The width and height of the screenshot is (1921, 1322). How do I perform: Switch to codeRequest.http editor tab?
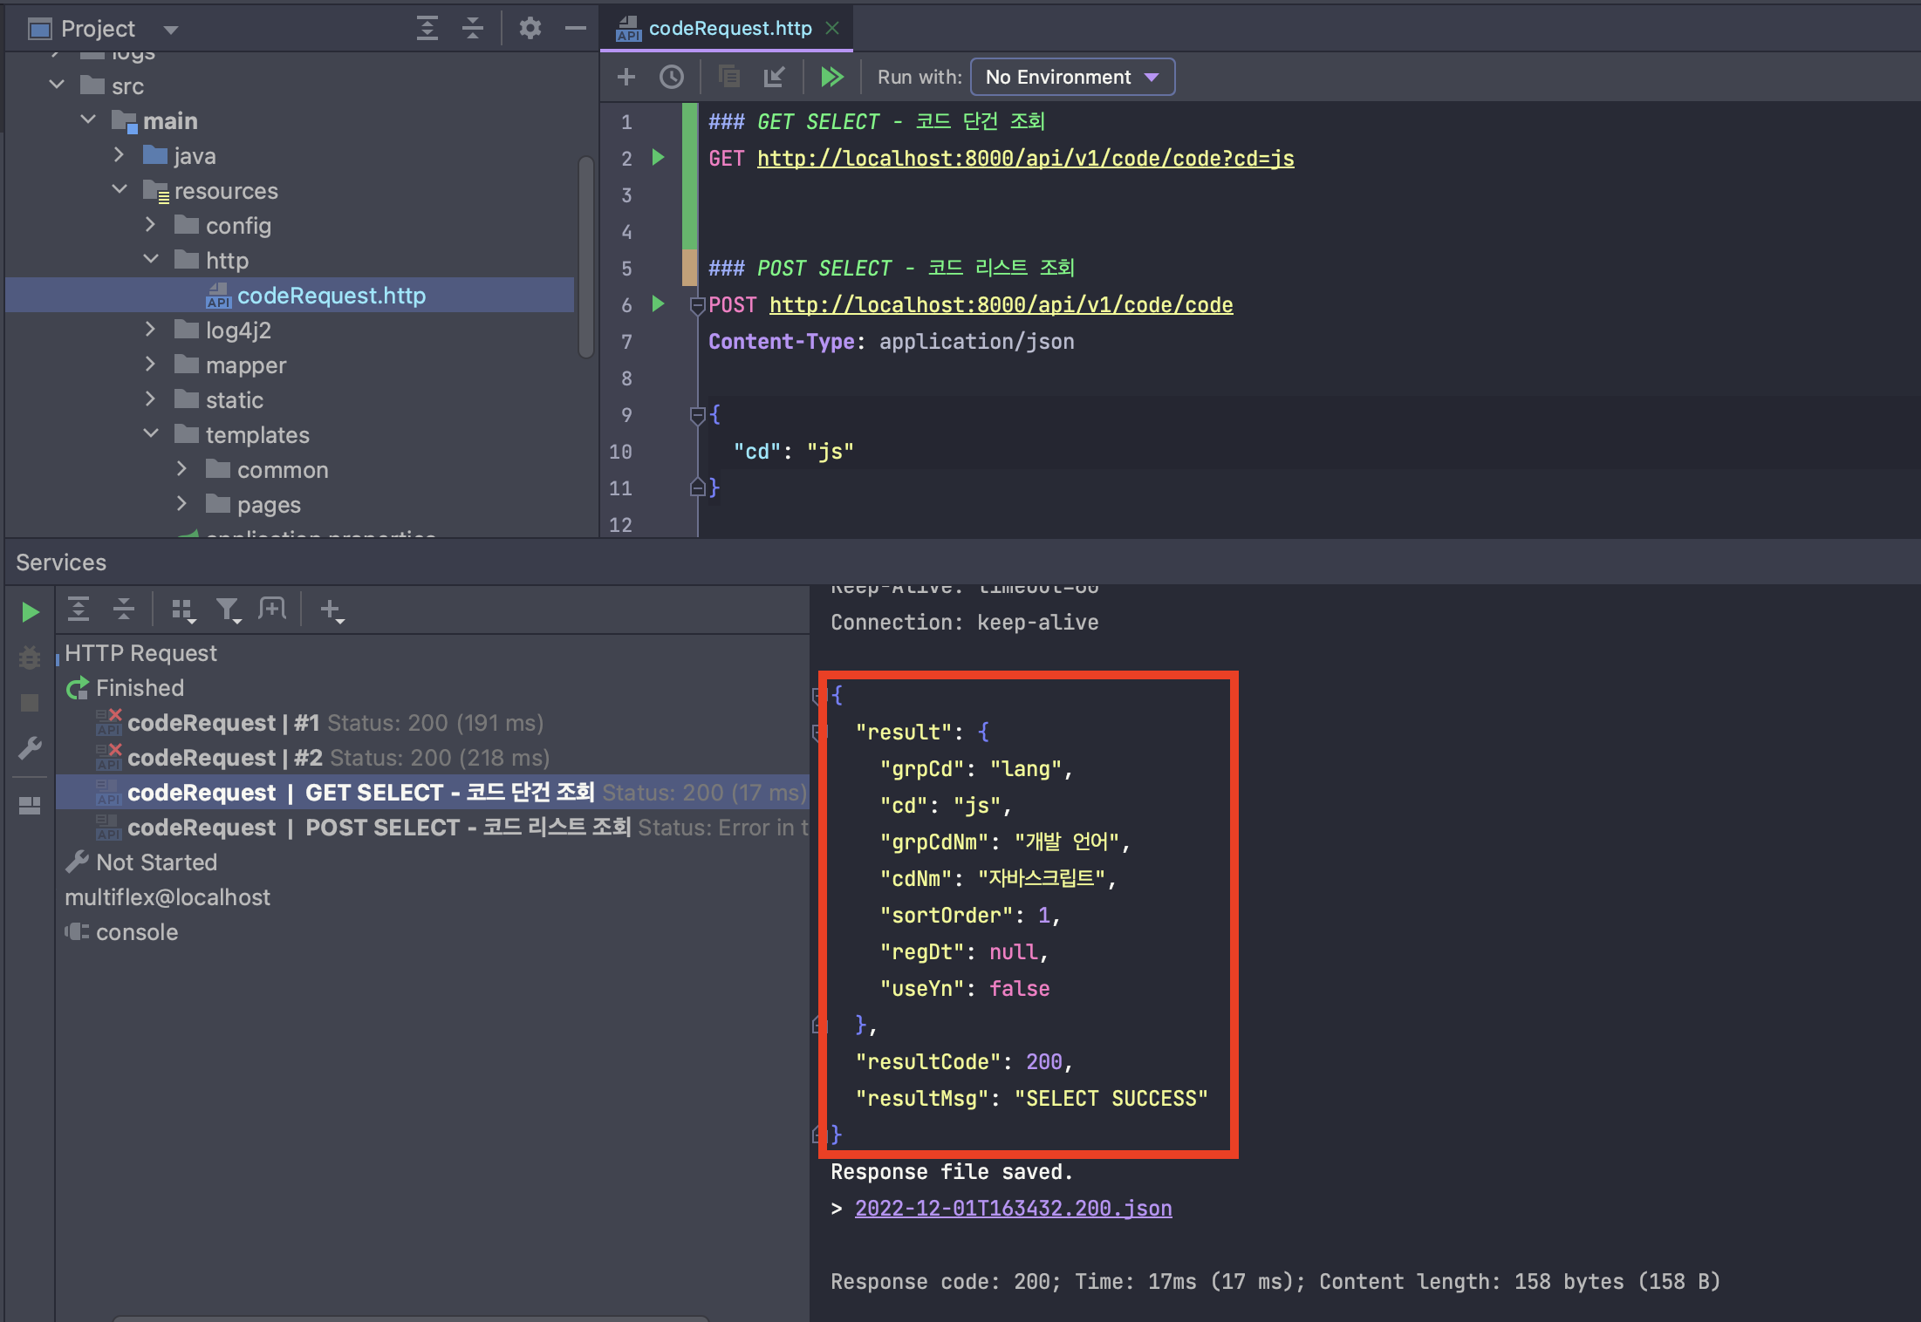point(728,29)
